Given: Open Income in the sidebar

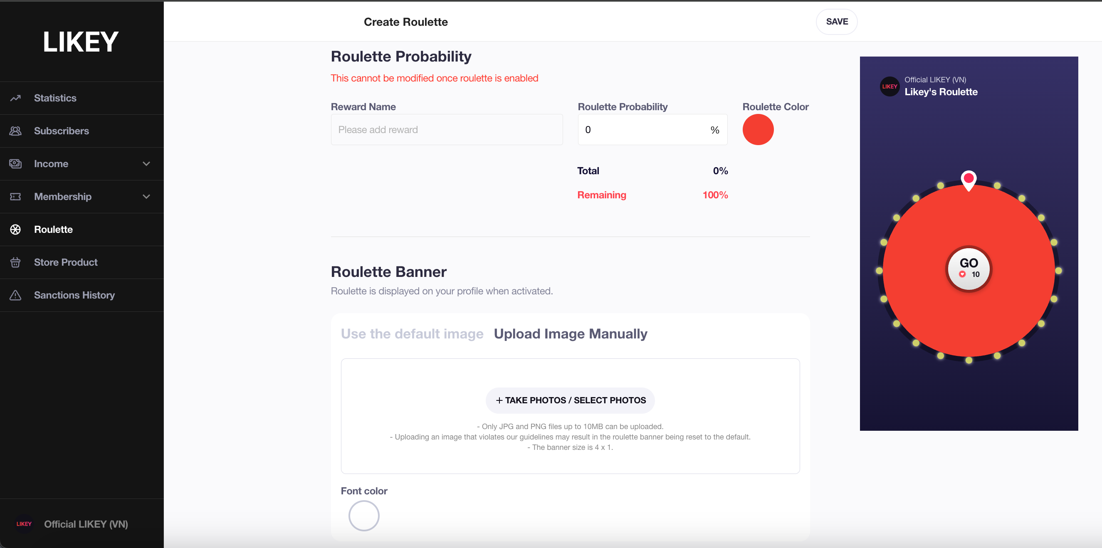Looking at the screenshot, I should click(82, 164).
